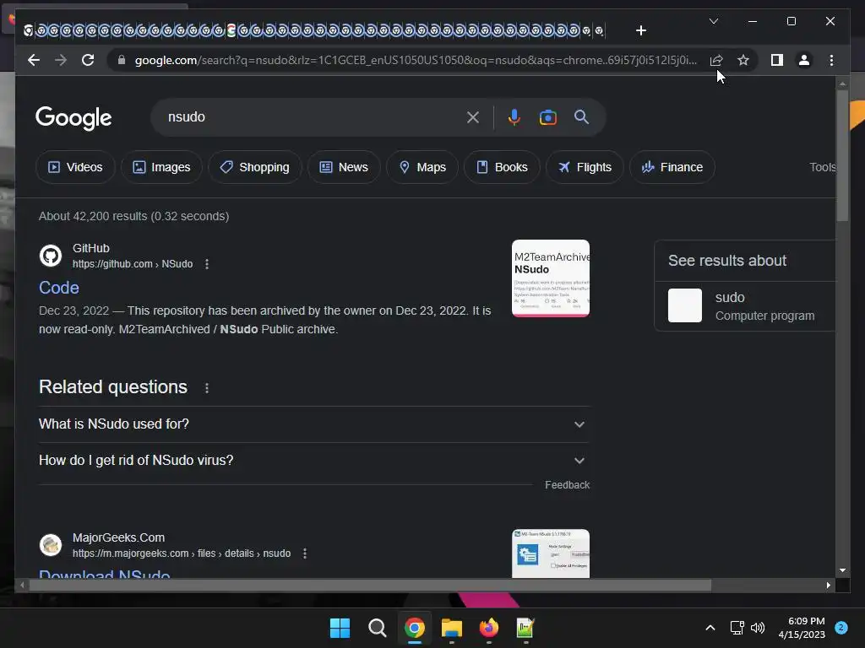Open Download NSudo result link
The width and height of the screenshot is (865, 648).
104,574
